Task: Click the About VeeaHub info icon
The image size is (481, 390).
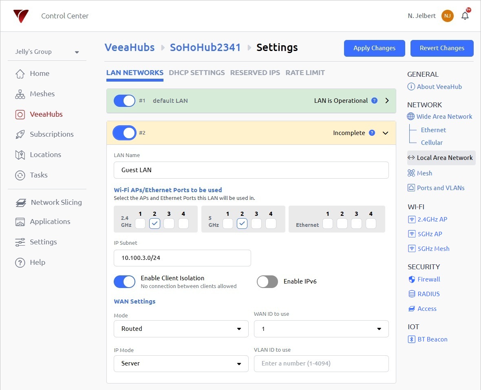Action: pos(411,86)
